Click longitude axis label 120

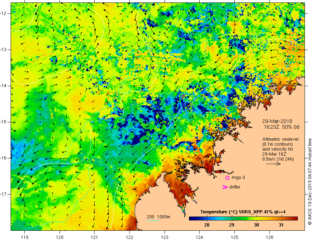coord(60,237)
